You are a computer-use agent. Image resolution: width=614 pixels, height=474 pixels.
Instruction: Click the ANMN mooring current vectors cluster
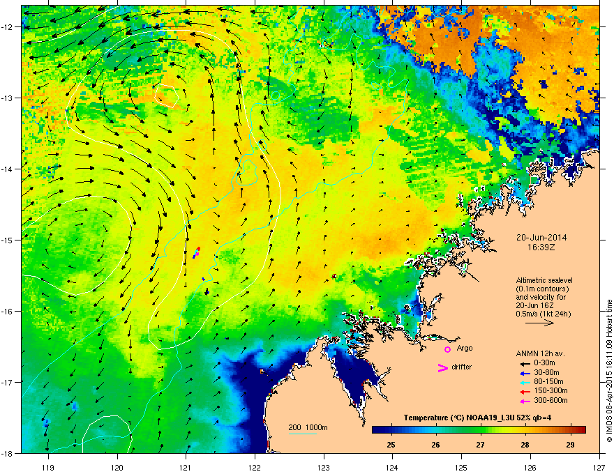197,252
